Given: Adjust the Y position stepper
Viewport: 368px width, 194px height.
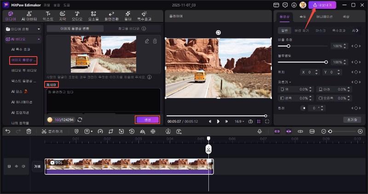Looking at the screenshot, I should coord(339,72).
